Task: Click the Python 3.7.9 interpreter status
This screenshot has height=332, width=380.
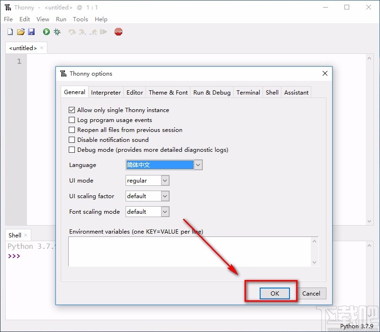Action: click(x=356, y=326)
